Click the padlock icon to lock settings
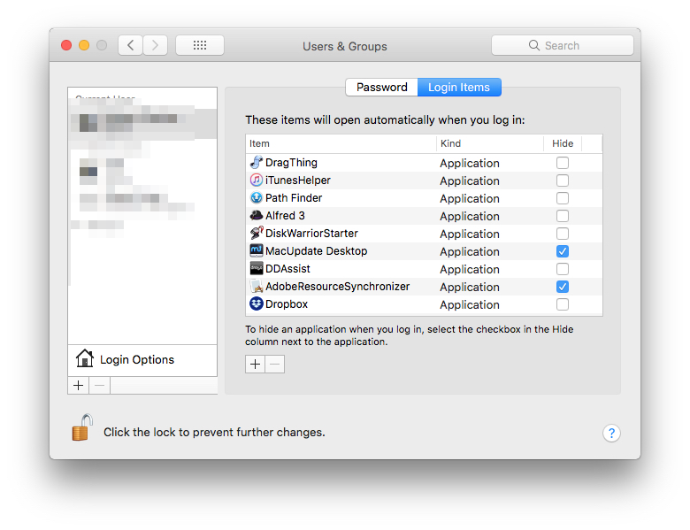 tap(82, 427)
